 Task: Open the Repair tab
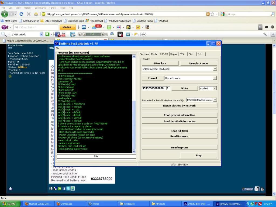(174, 54)
